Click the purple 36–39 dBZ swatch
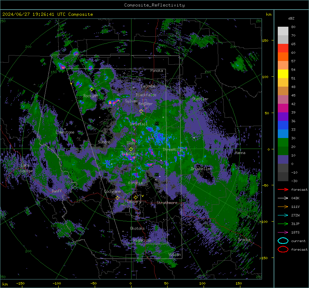309x288 pixels. click(x=283, y=117)
